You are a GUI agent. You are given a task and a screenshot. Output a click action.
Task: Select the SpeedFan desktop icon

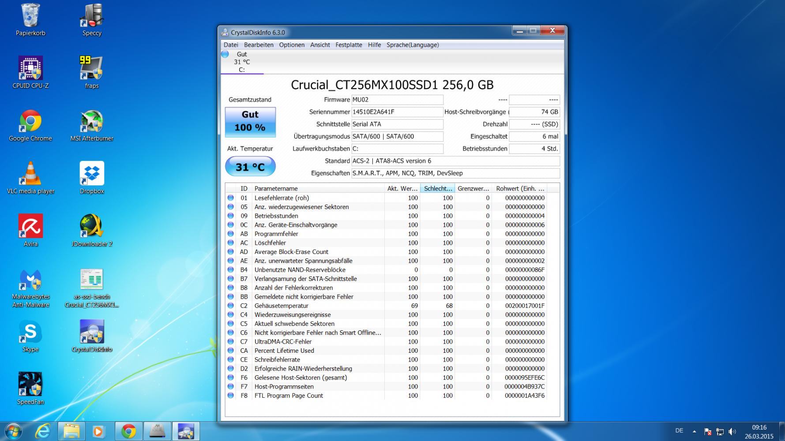click(x=30, y=389)
